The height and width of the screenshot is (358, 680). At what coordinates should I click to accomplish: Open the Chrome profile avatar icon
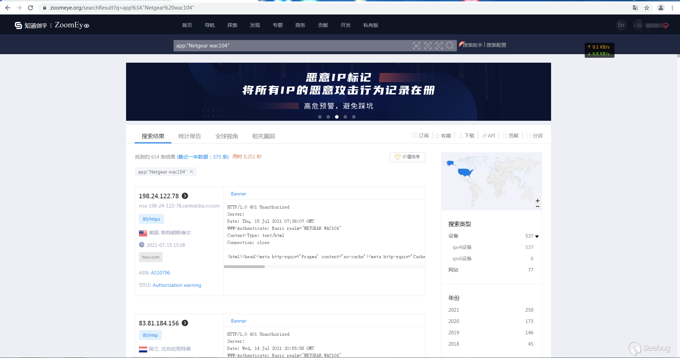661,8
